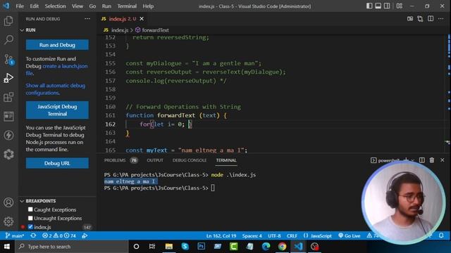Image resolution: width=451 pixels, height=253 pixels.
Task: Start Go Live server from status bar
Action: (x=350, y=236)
